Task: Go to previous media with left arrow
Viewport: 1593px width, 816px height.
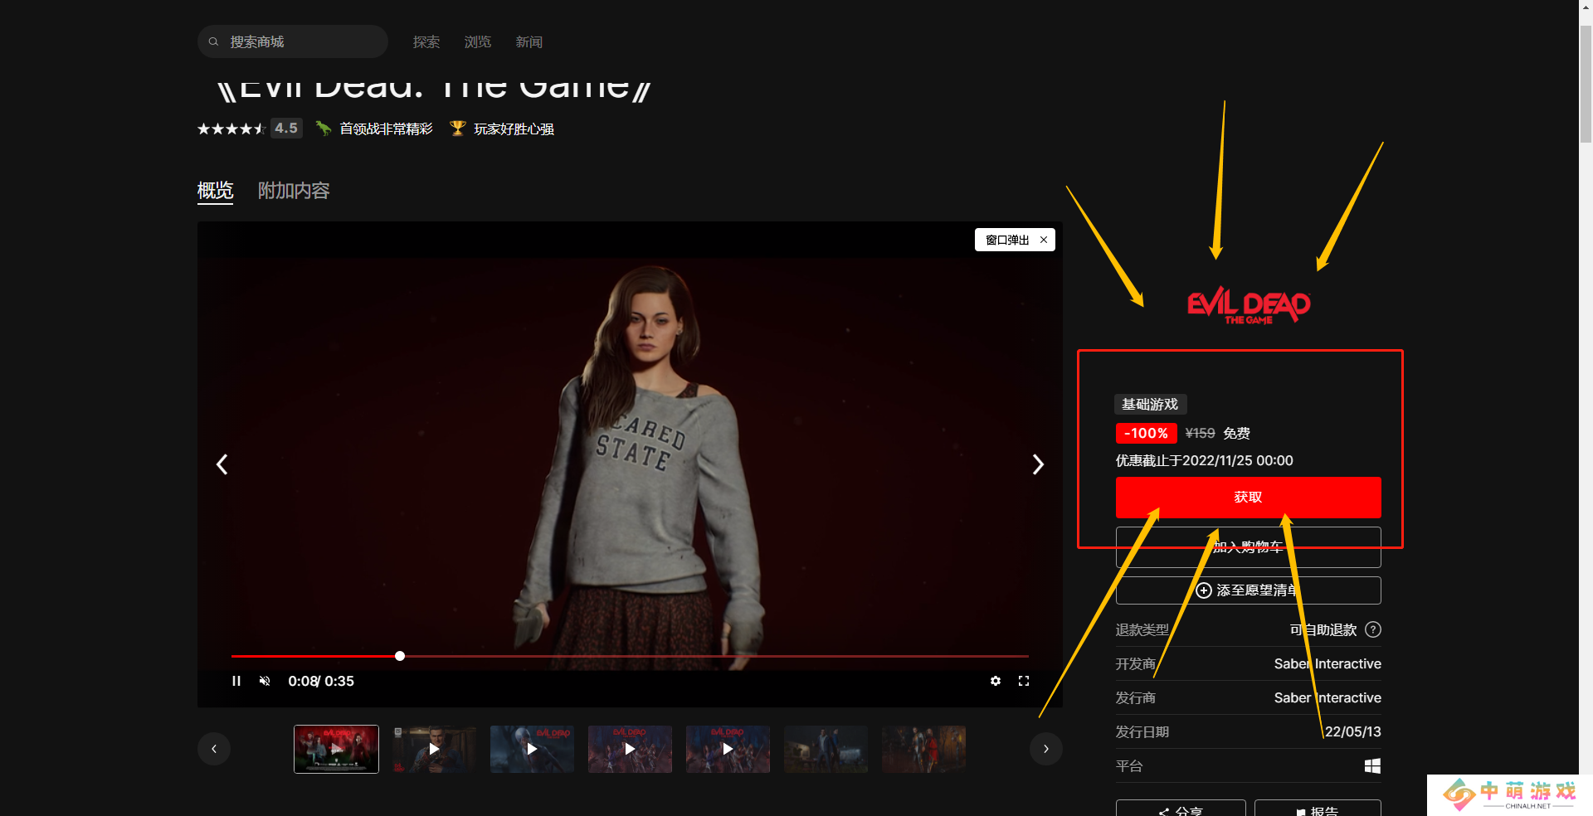Action: tap(222, 464)
